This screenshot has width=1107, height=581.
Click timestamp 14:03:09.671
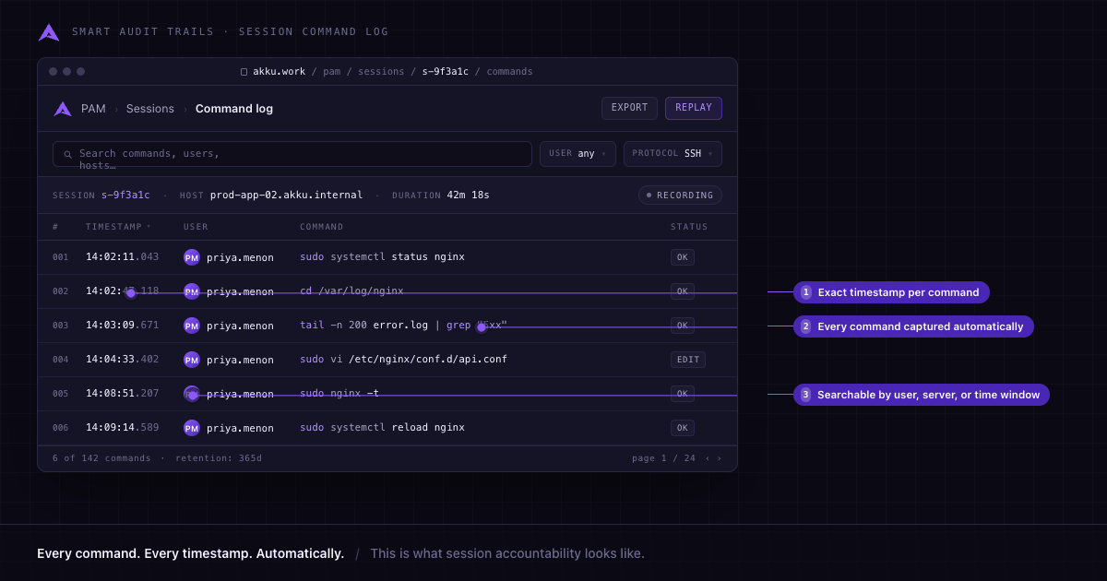point(123,326)
